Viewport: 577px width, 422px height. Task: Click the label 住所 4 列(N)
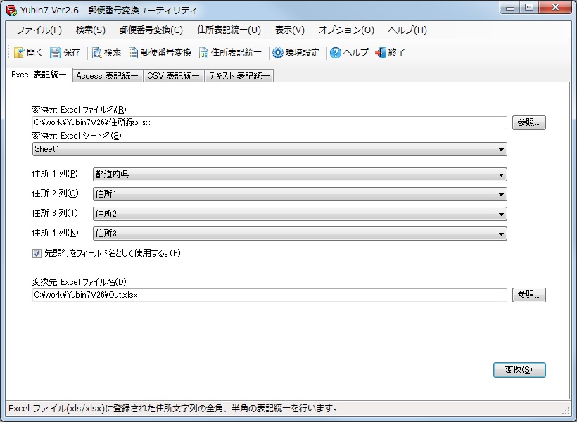click(55, 233)
